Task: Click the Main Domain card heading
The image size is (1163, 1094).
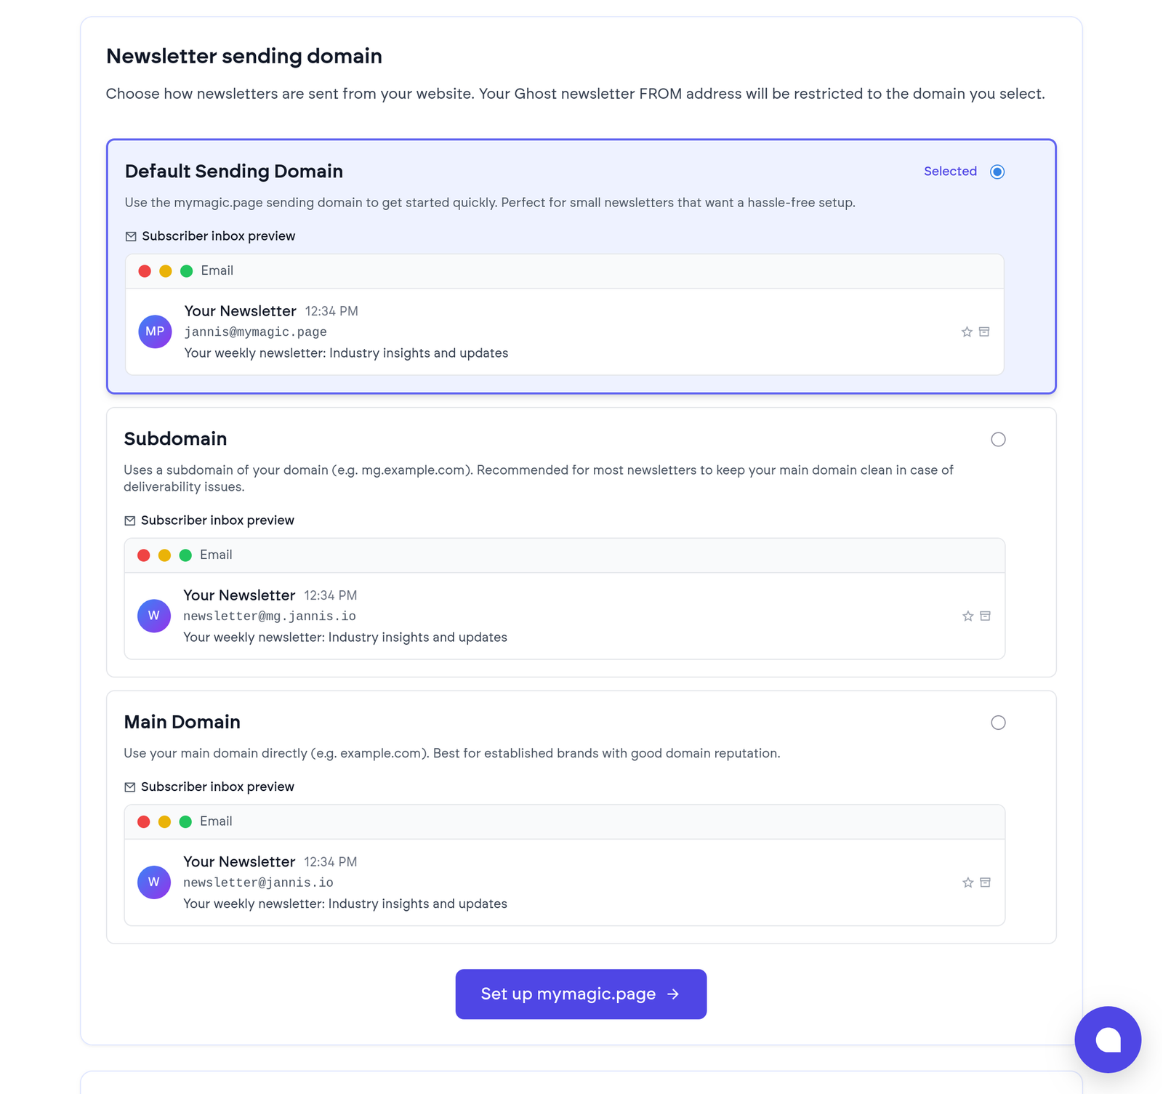Action: pyautogui.click(x=182, y=722)
